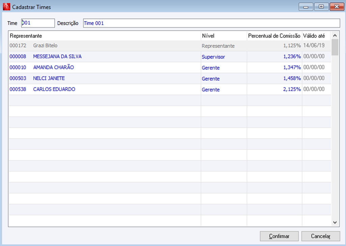Select the CARLOS EDUARDO representative

[54, 89]
